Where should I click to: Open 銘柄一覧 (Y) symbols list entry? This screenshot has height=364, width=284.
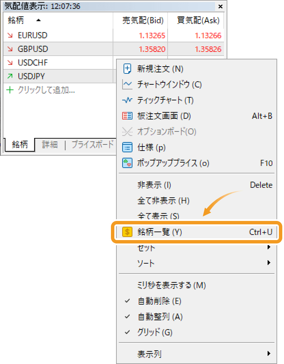[197, 232]
